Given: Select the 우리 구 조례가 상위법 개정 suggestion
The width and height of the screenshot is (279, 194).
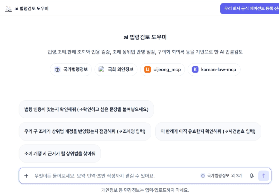Looking at the screenshot, I should click(85, 131).
